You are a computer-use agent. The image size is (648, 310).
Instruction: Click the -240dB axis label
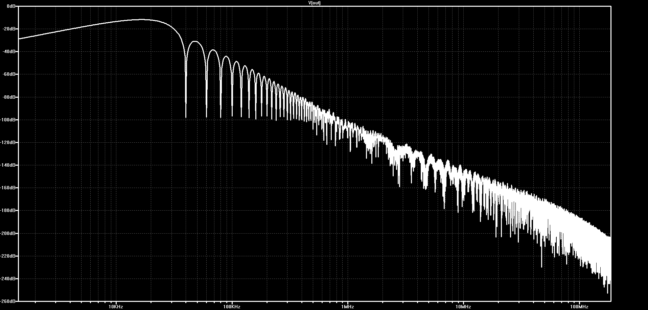tap(8, 279)
